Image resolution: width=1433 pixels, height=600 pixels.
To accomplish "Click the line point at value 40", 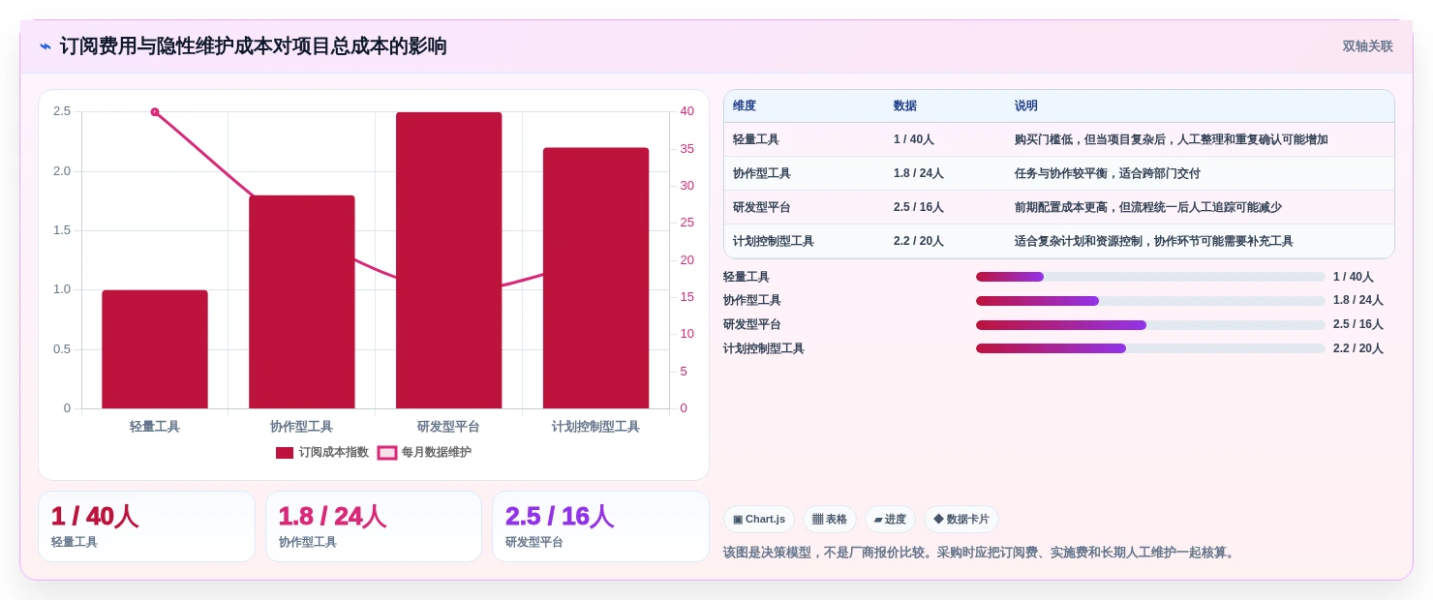I will pos(155,112).
